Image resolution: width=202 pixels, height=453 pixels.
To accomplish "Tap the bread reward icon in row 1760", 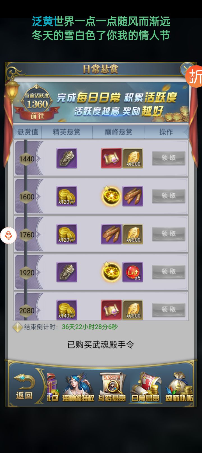I will (111, 234).
